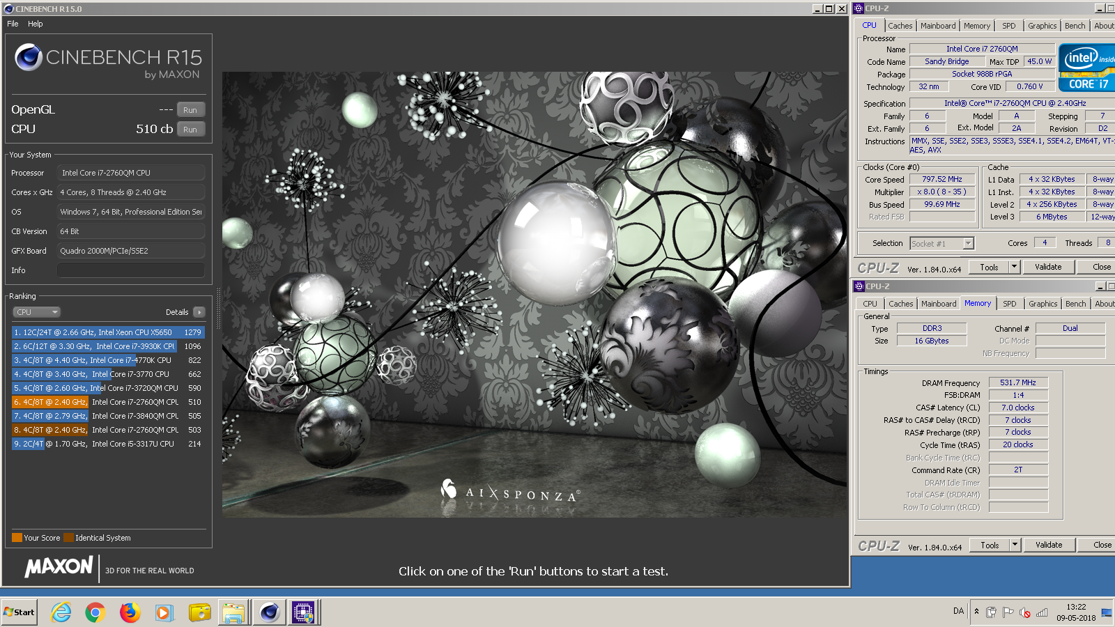Switch to Cinebench via its taskbar icon
The image size is (1115, 627).
(269, 612)
